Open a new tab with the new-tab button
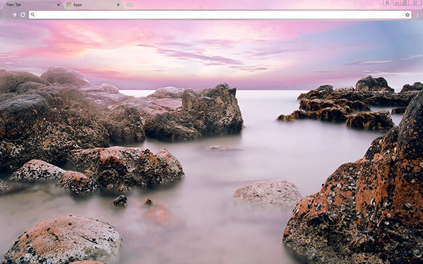 tap(130, 5)
